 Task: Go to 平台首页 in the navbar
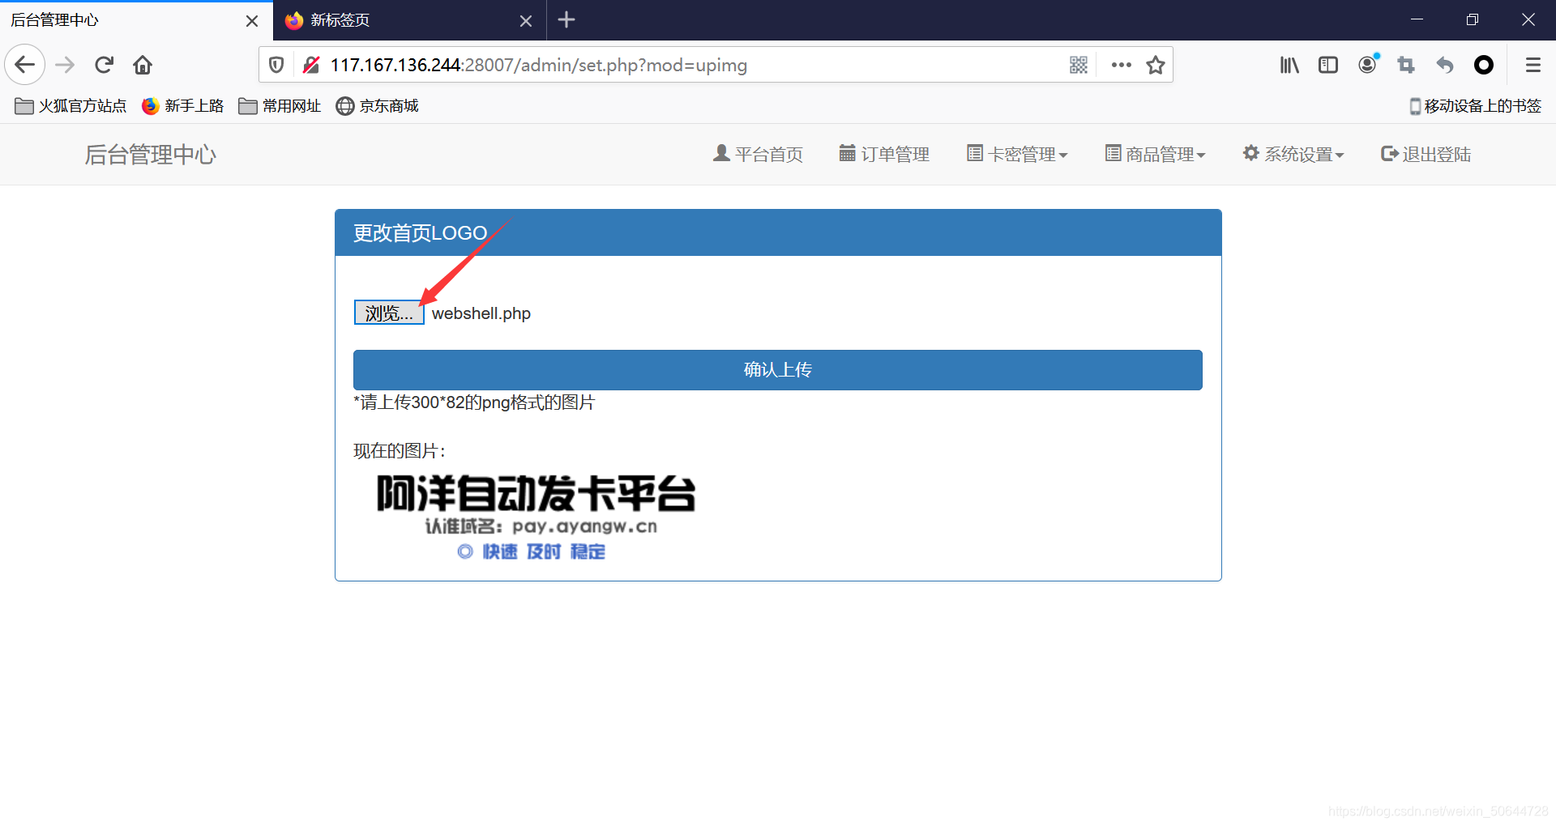pyautogui.click(x=758, y=154)
